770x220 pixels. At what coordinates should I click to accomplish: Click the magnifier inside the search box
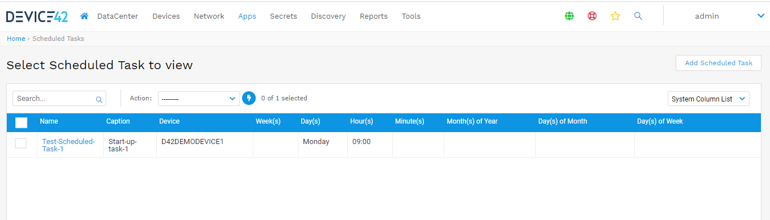tap(99, 99)
